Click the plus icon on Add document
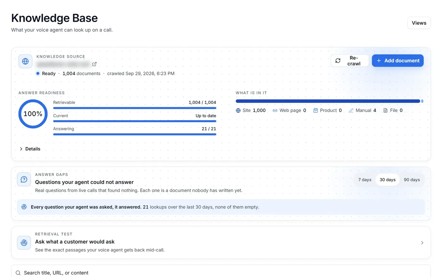 (x=379, y=61)
